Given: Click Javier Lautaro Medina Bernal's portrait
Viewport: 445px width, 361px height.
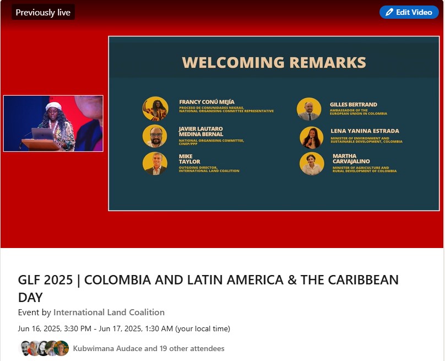Looking at the screenshot, I should tap(155, 136).
